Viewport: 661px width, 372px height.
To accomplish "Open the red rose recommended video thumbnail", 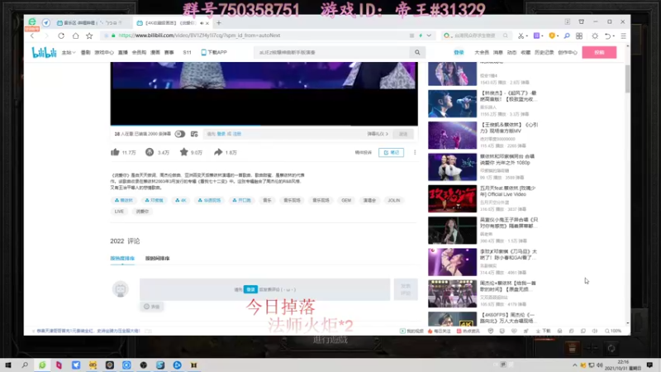I will point(452,198).
